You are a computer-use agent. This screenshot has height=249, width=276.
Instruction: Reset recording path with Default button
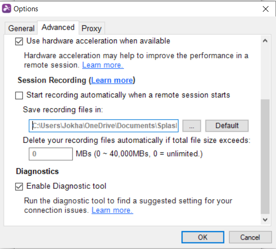(227, 126)
